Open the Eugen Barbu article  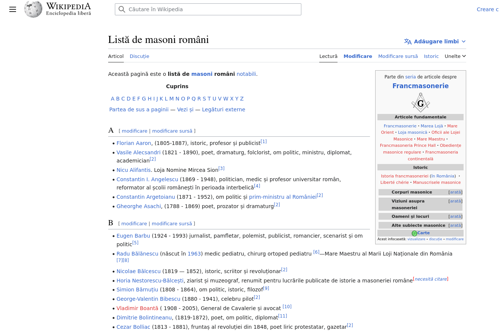(x=133, y=236)
